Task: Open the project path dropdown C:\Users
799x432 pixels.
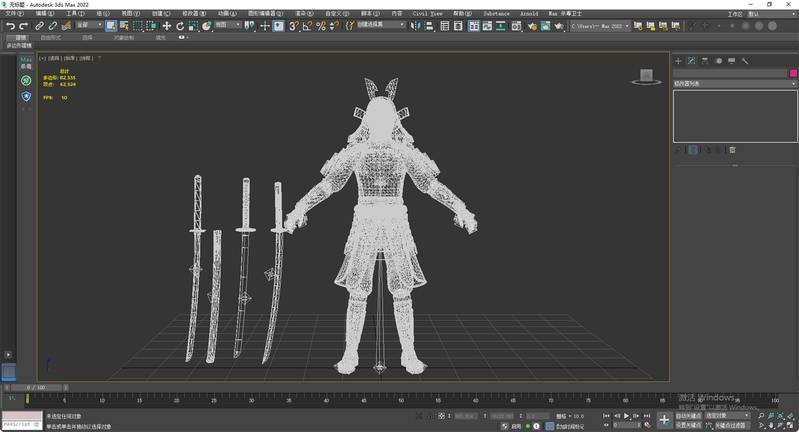Action: tap(600, 26)
